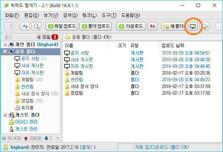223x152 pixels.
Task: Click the 결제 link in the status bar
Action: pos(86,147)
